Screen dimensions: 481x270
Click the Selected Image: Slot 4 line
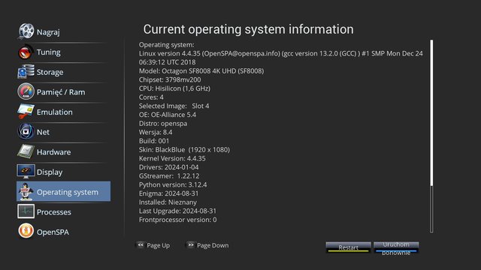[x=174, y=106]
